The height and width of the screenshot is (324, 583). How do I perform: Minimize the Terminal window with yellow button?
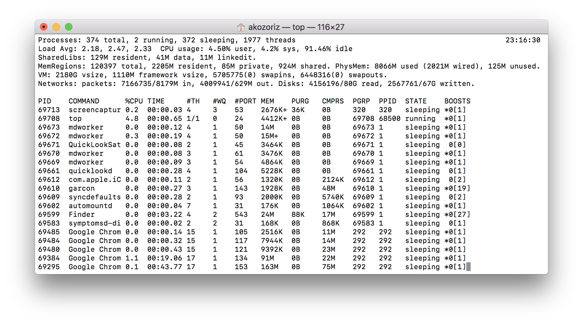click(56, 27)
